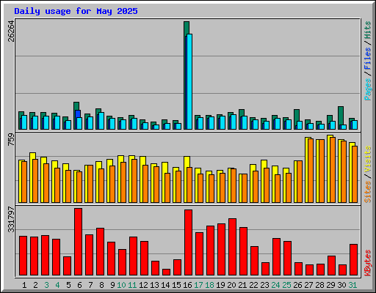Click the cyan "Pages" legend label

(368, 89)
